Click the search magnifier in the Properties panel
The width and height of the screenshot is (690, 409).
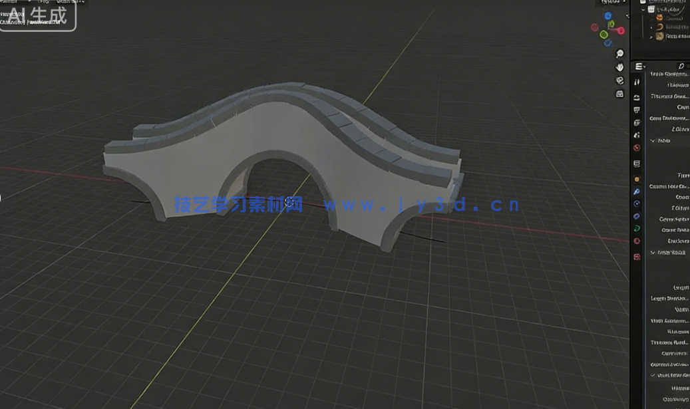681,66
